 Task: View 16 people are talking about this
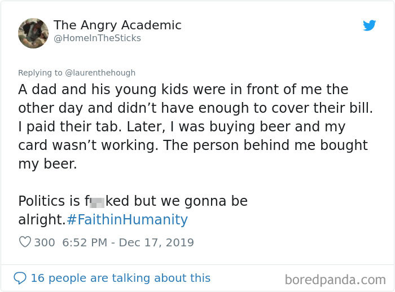[120, 278]
